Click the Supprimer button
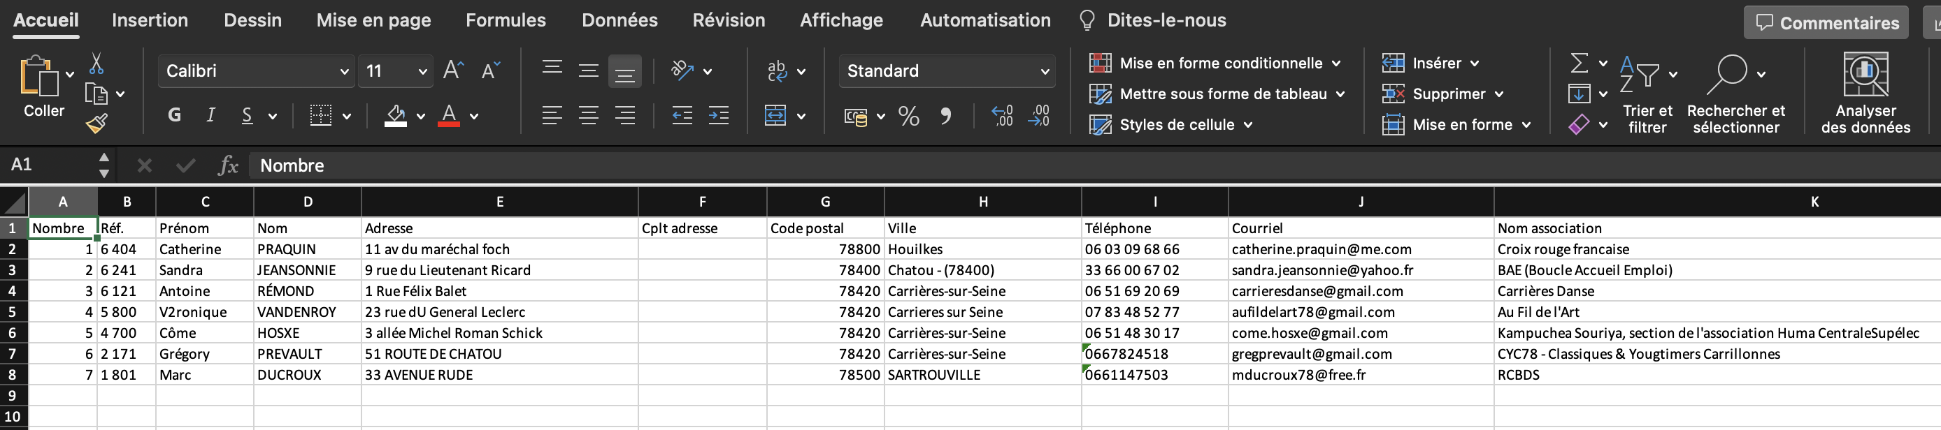 (x=1442, y=94)
